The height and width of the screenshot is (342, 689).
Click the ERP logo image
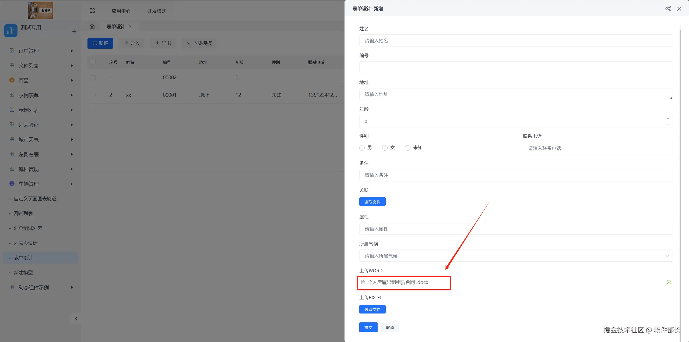[40, 10]
